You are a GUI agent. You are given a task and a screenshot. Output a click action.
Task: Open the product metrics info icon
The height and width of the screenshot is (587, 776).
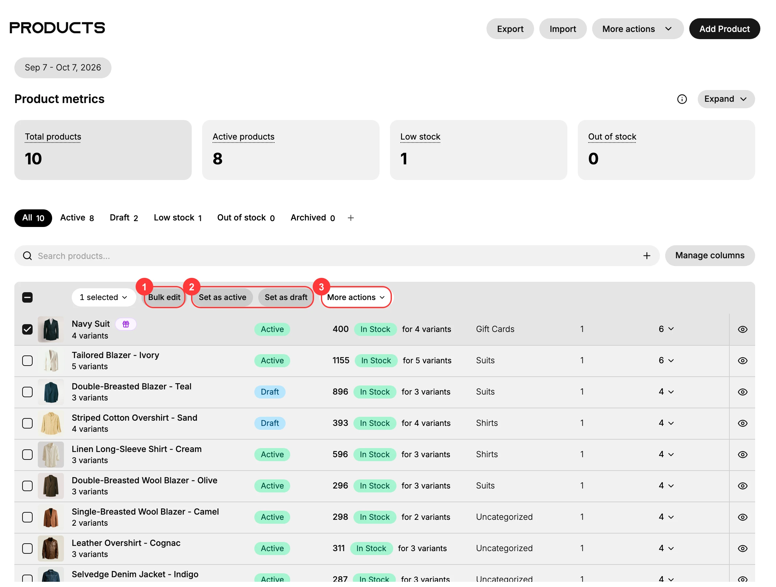coord(682,99)
